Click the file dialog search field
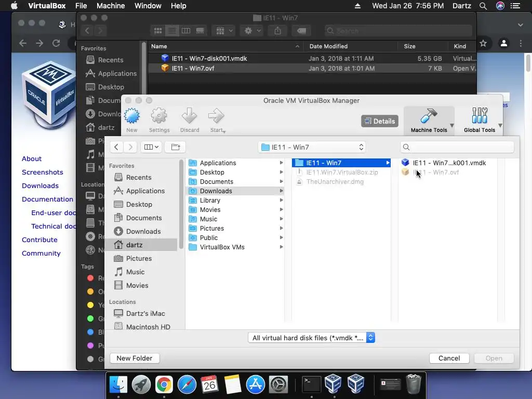 coord(457,147)
